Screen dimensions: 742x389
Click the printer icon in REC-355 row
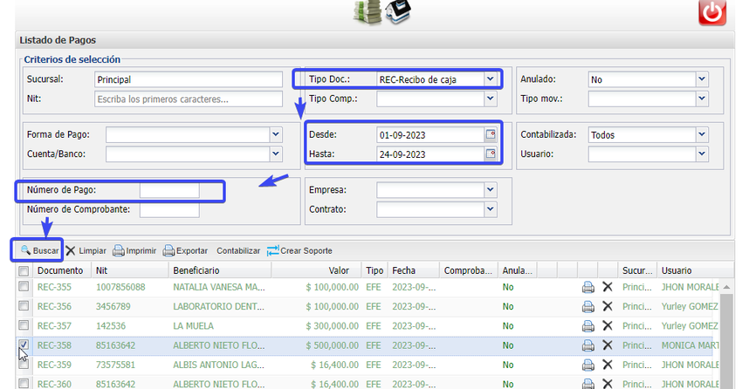pyautogui.click(x=588, y=287)
